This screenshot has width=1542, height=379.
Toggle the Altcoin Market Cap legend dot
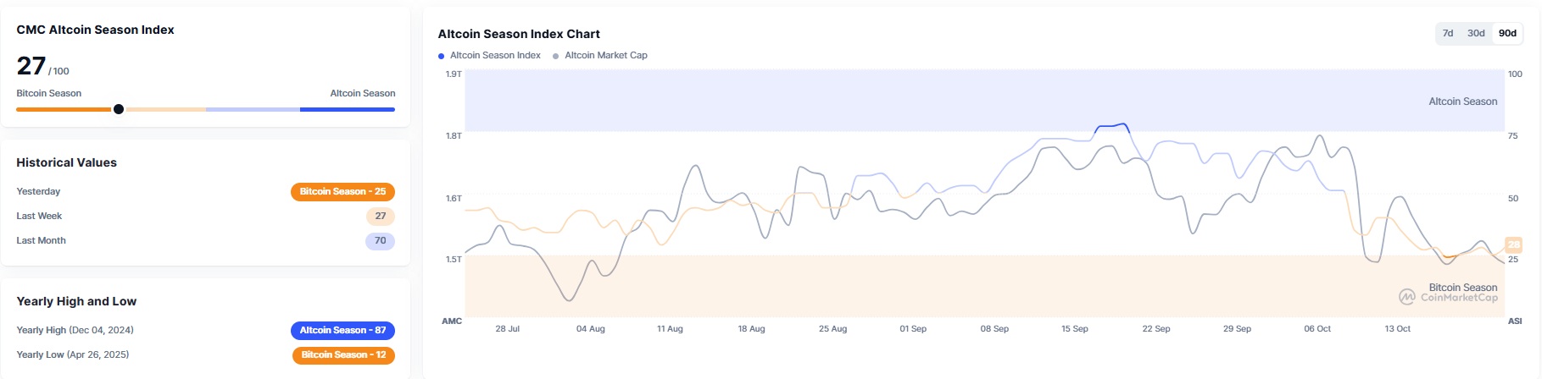556,56
